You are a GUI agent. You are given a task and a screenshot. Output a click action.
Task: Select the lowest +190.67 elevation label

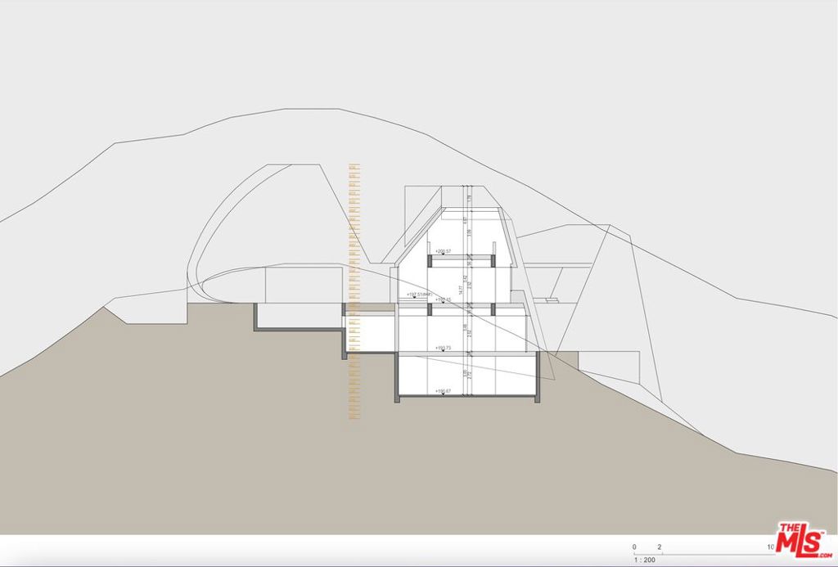click(x=442, y=391)
